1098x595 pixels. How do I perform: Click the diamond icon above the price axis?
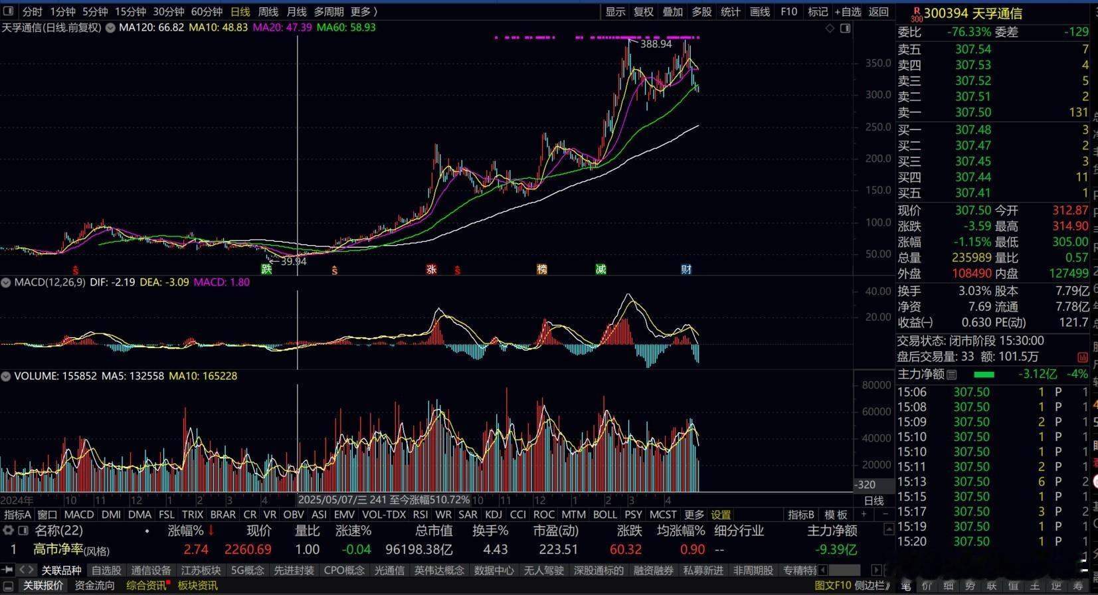coord(830,28)
